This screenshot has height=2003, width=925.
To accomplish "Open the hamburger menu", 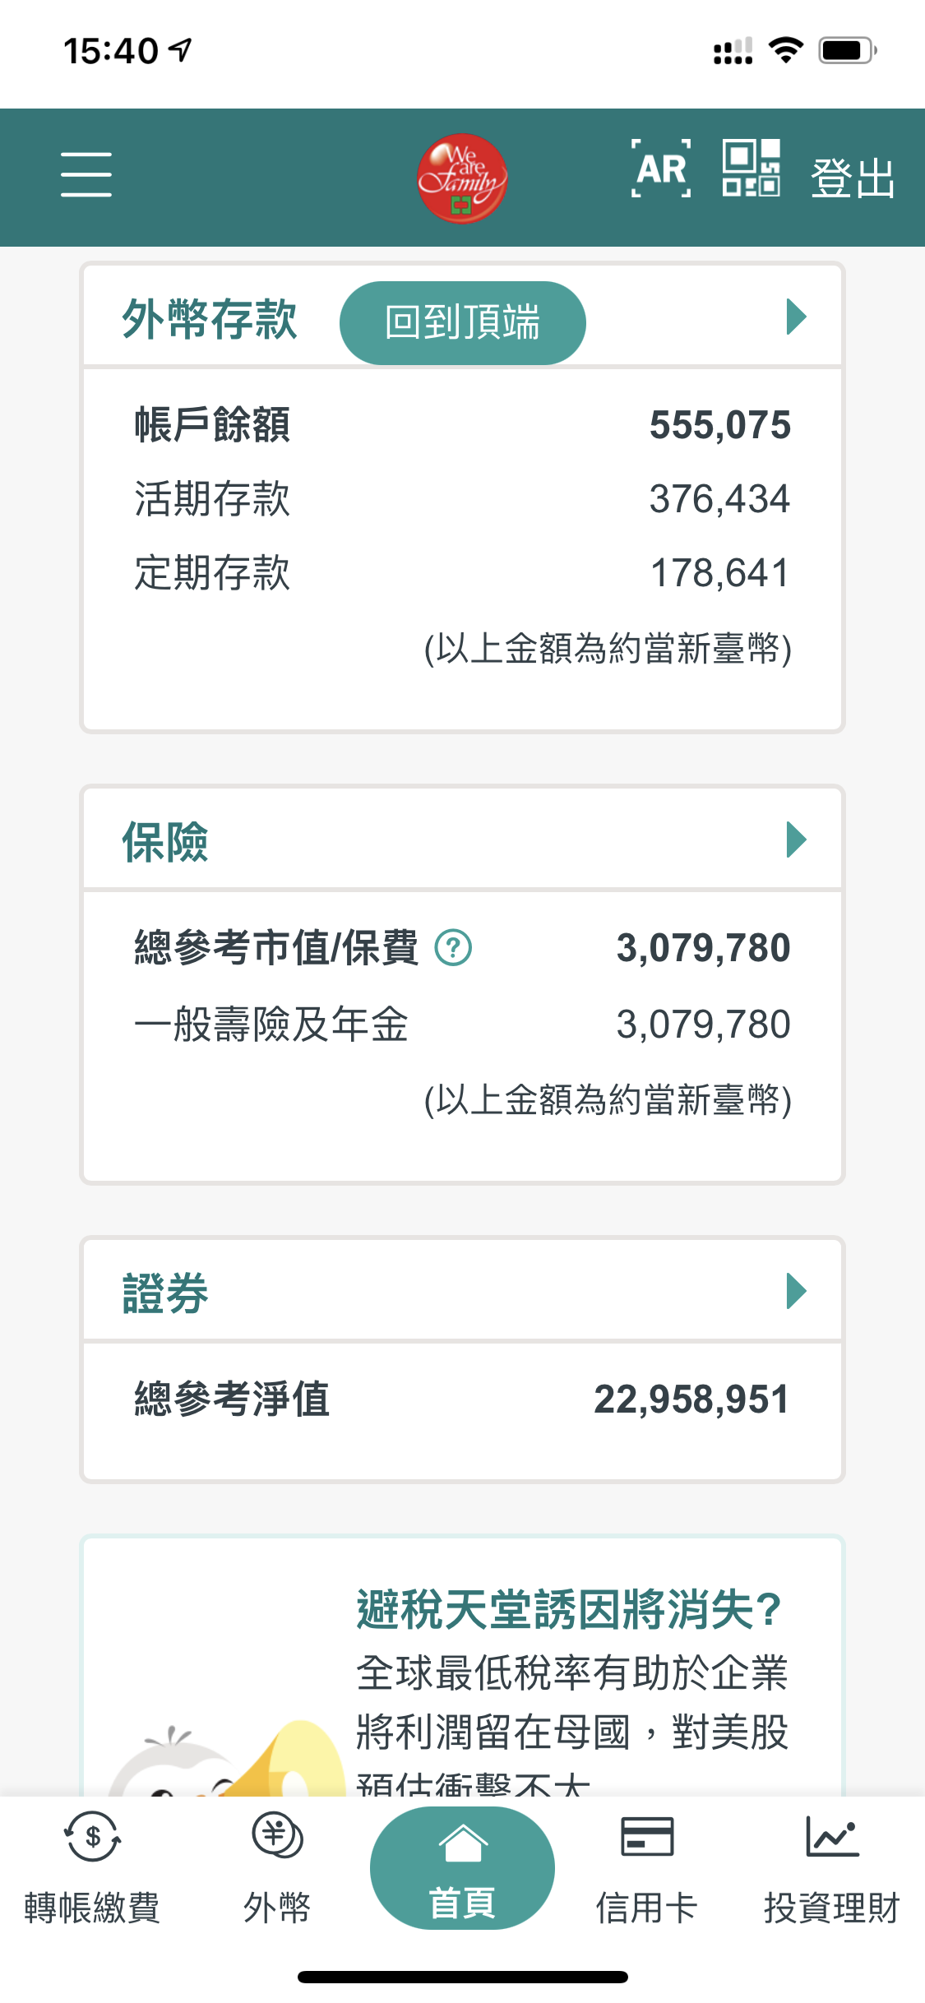I will [x=86, y=174].
